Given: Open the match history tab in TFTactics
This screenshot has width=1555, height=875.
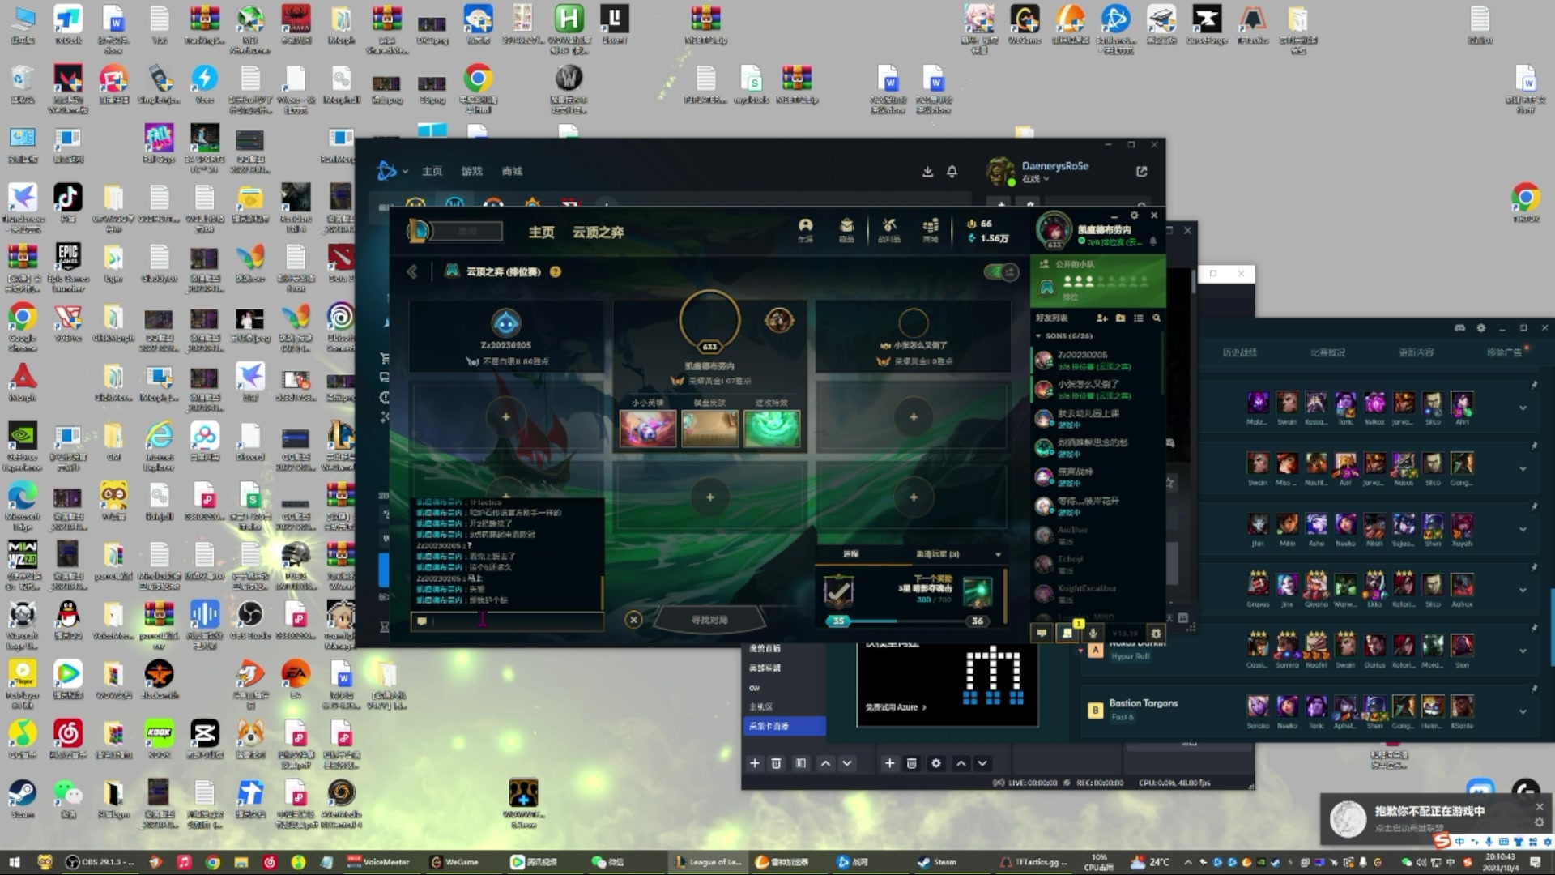Looking at the screenshot, I should pos(1239,352).
